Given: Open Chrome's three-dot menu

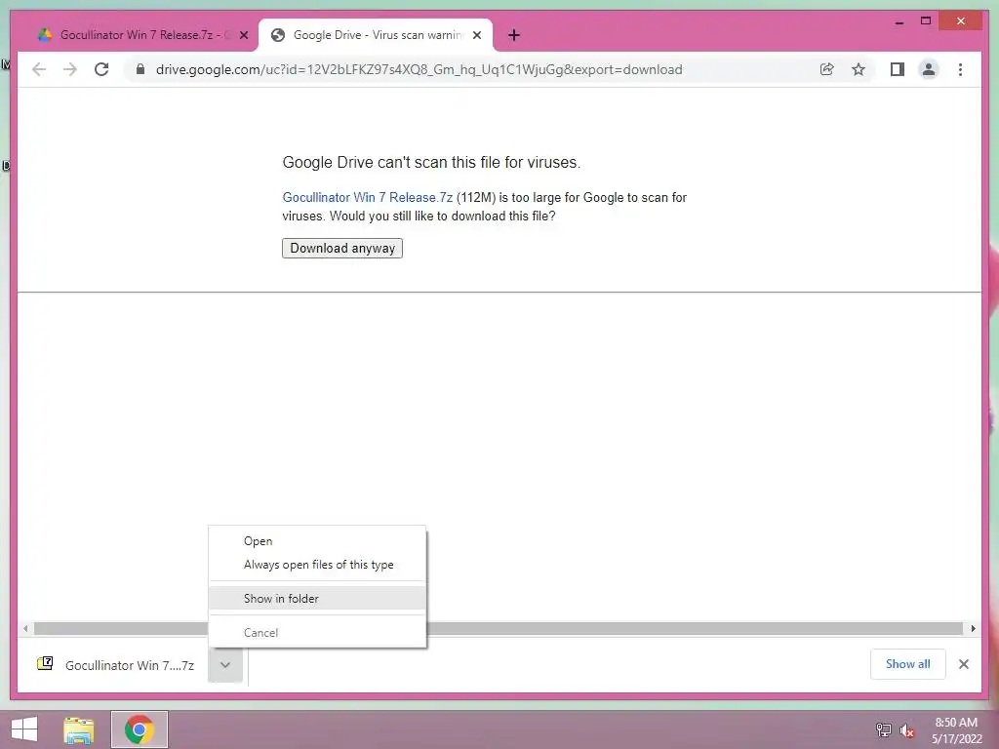Looking at the screenshot, I should [x=960, y=69].
